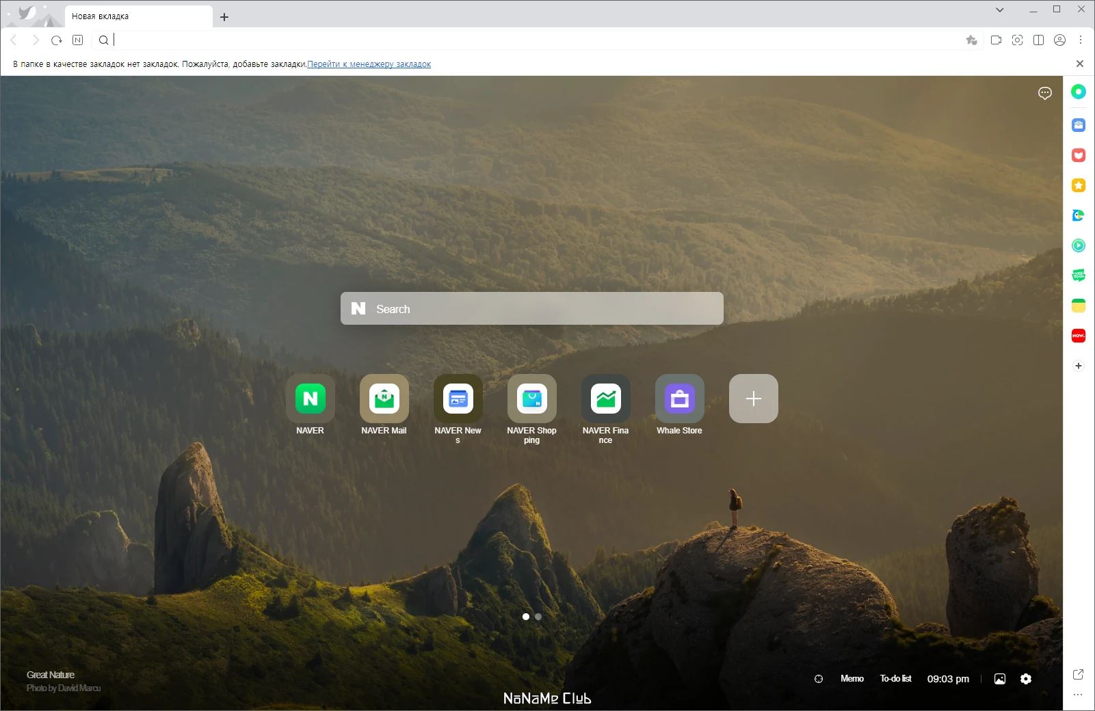Open the yellow star sidebar icon
The image size is (1095, 711).
1079,185
